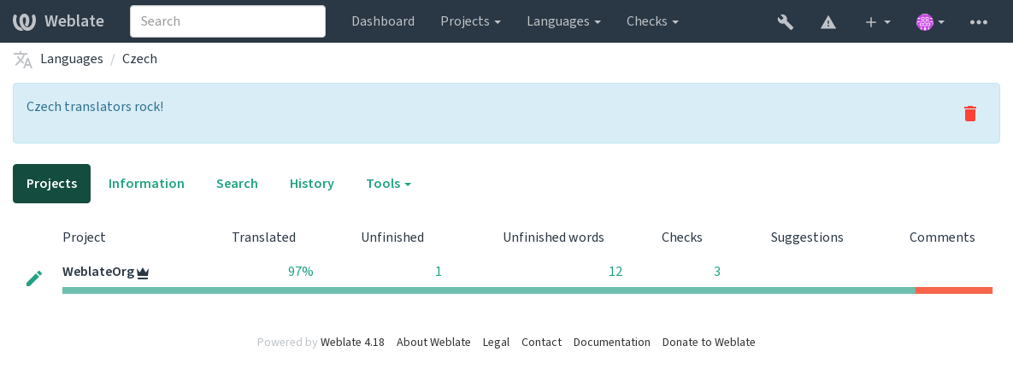
Task: Expand the Languages dropdown menu
Action: tap(563, 21)
